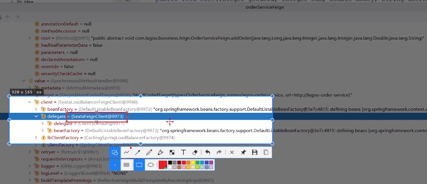Image resolution: width=427 pixels, height=184 pixels.
Task: Redo the undone annotation
Action: (219, 152)
